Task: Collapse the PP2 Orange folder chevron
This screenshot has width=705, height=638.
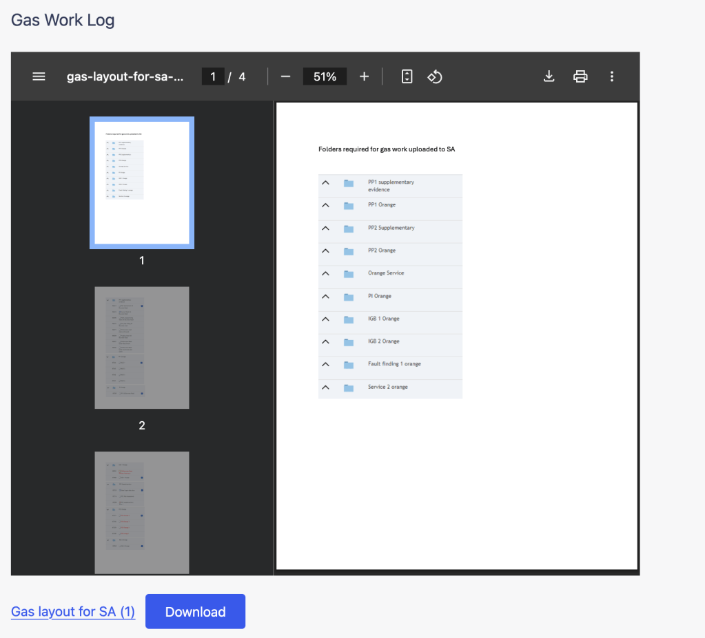Action: [x=326, y=251]
